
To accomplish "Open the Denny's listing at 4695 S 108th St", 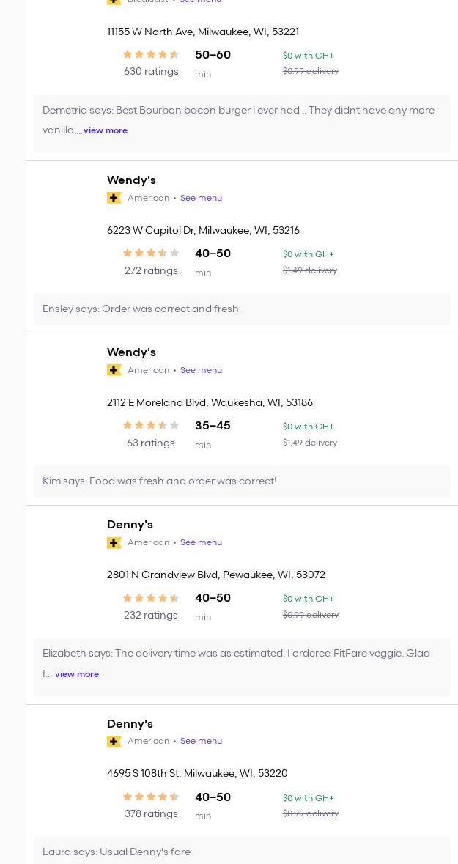I will [x=130, y=724].
